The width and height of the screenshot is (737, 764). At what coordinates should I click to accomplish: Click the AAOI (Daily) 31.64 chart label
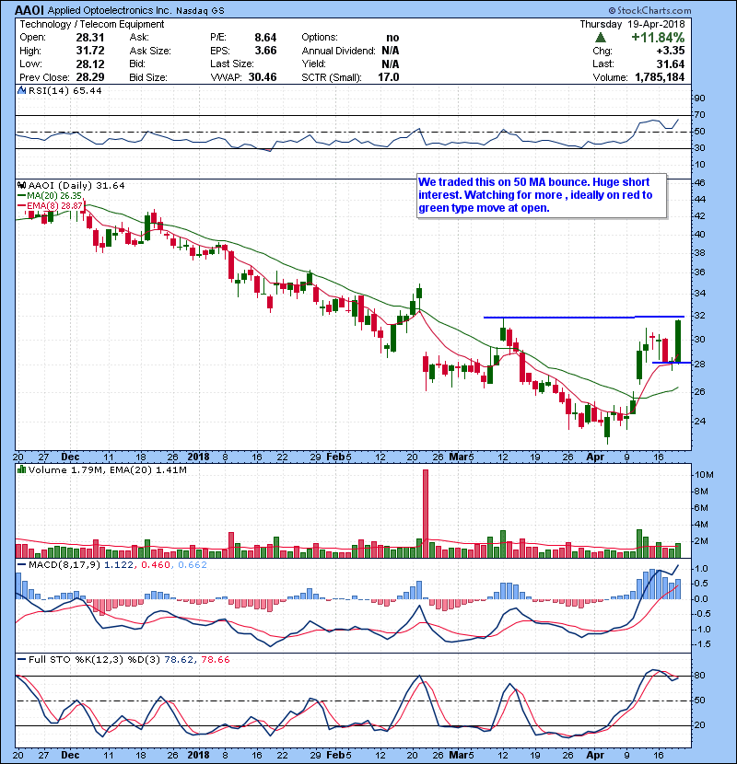click(x=76, y=186)
